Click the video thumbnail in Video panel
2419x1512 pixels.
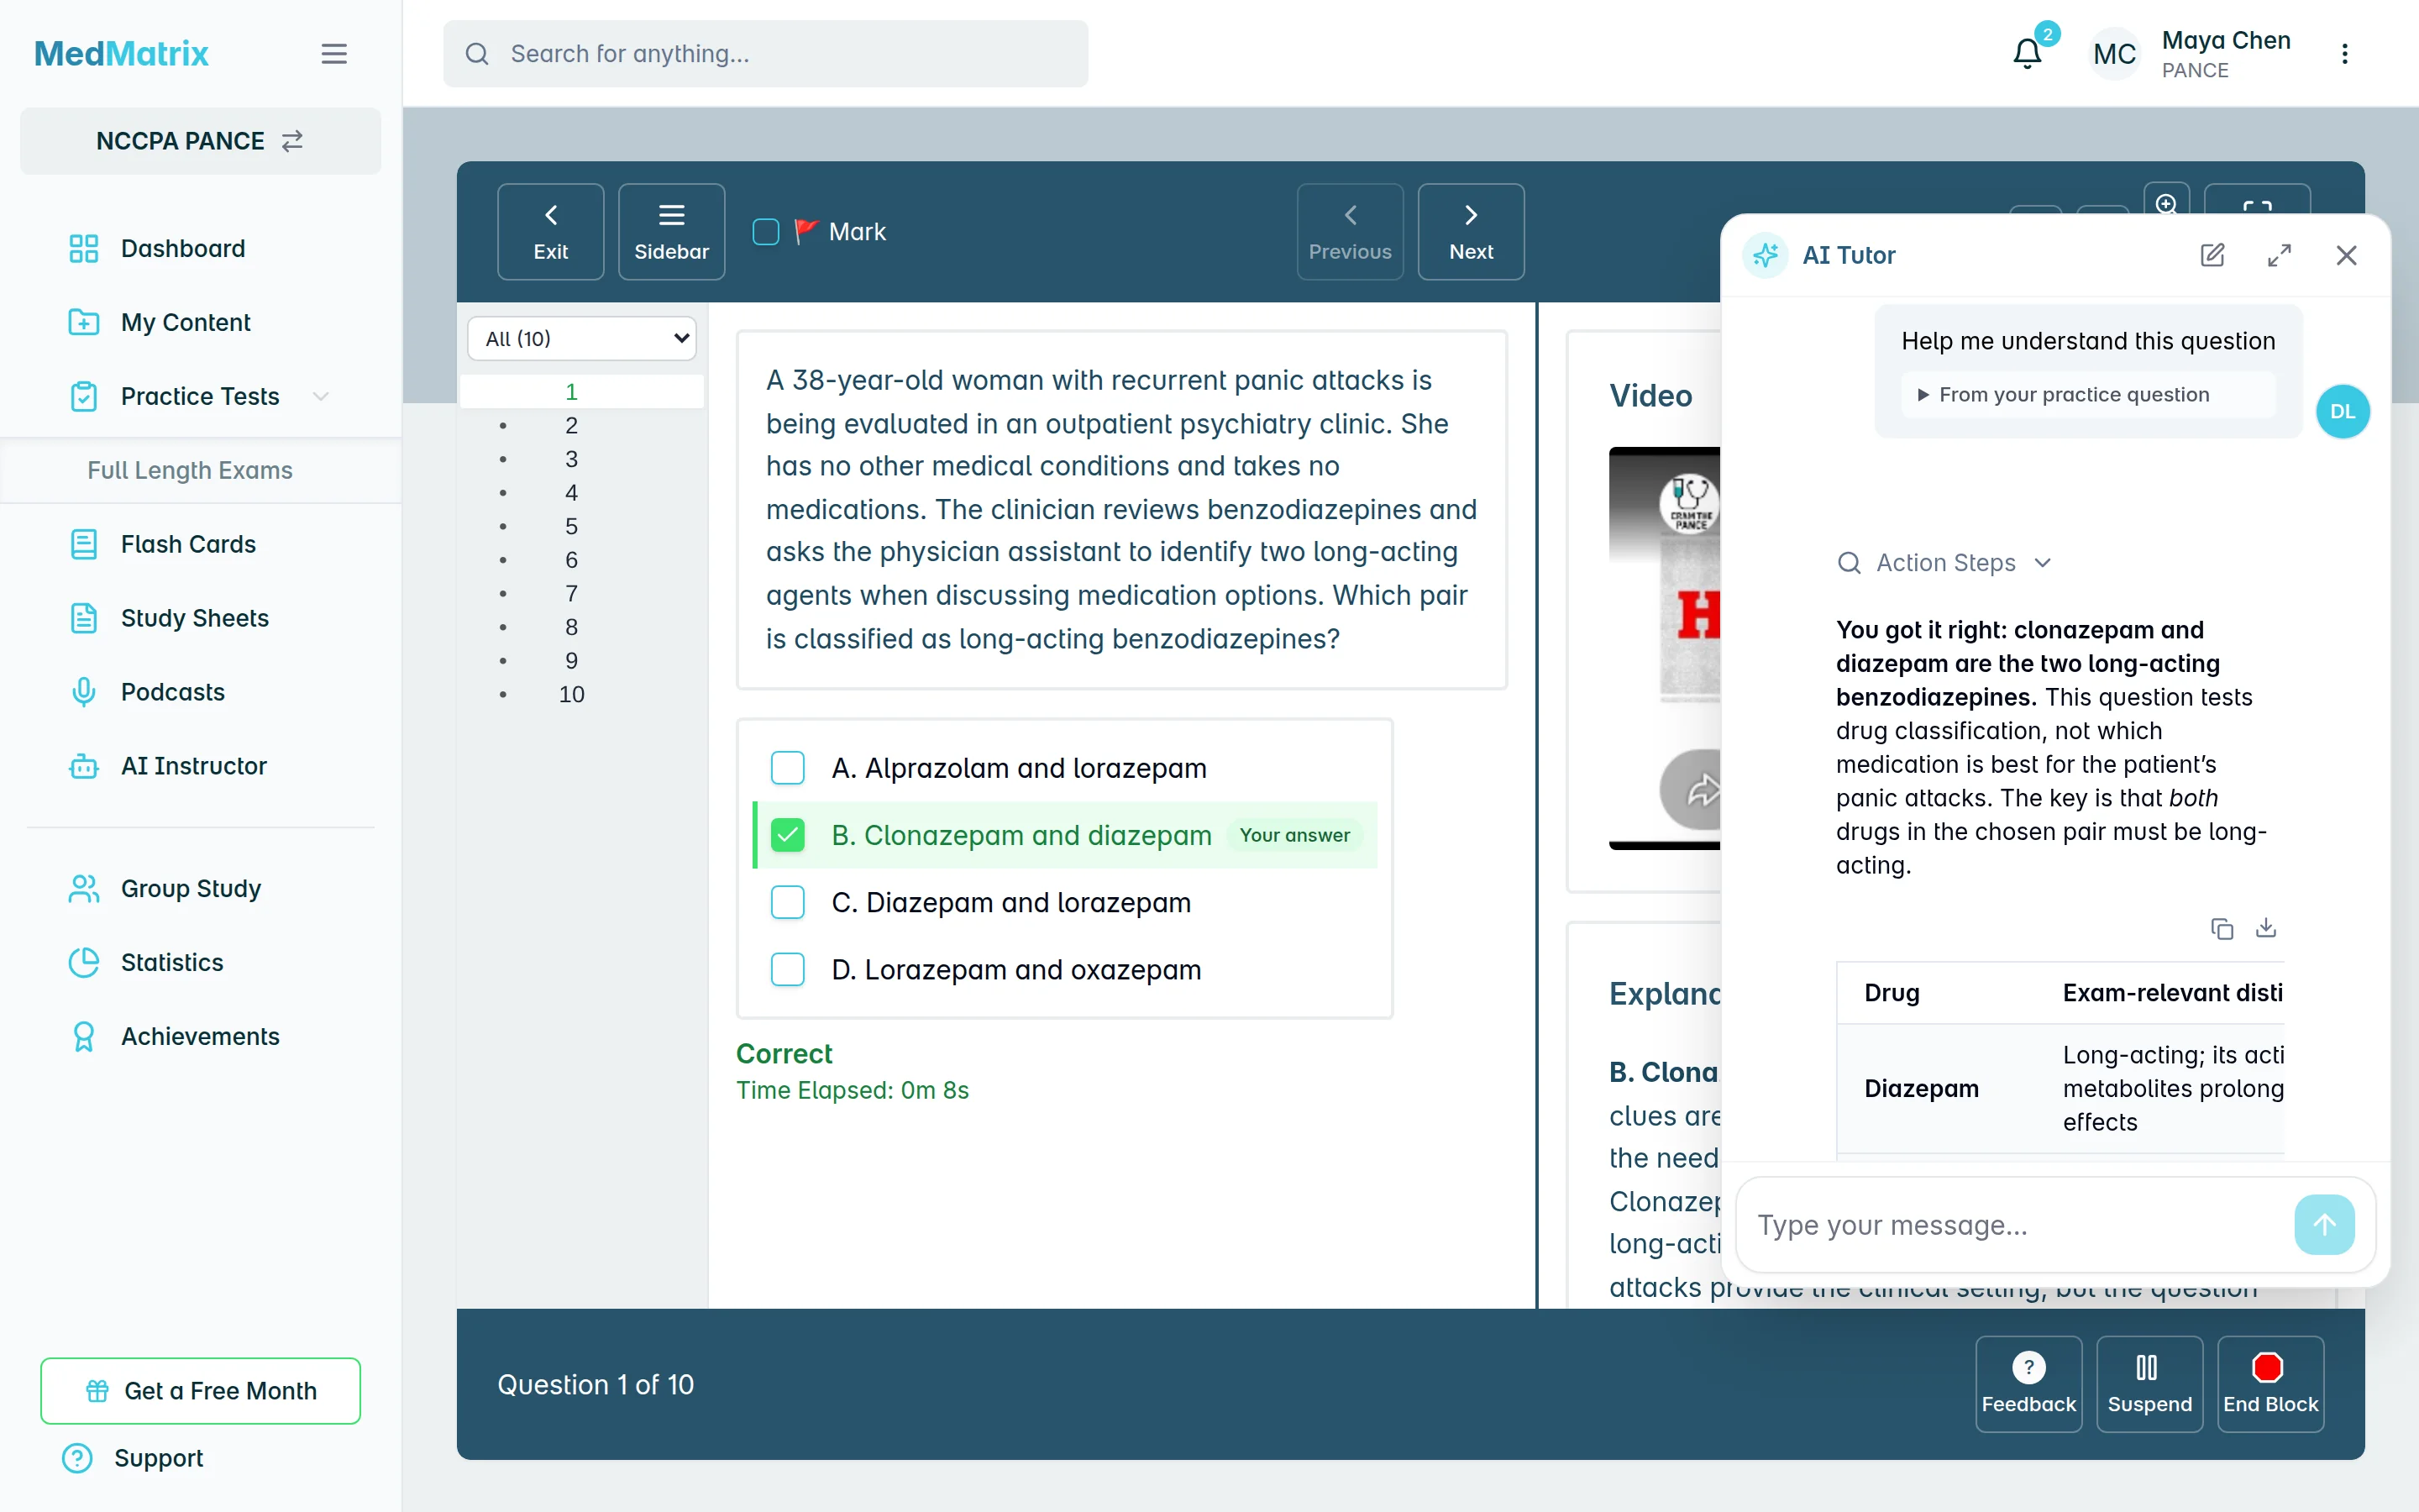click(x=1666, y=648)
